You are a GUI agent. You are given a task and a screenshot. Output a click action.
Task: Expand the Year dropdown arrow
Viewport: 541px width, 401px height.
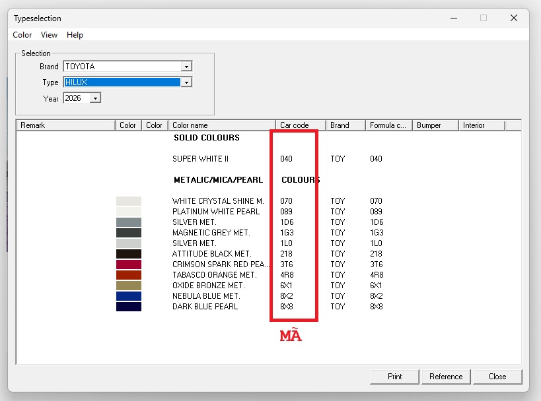coord(95,98)
